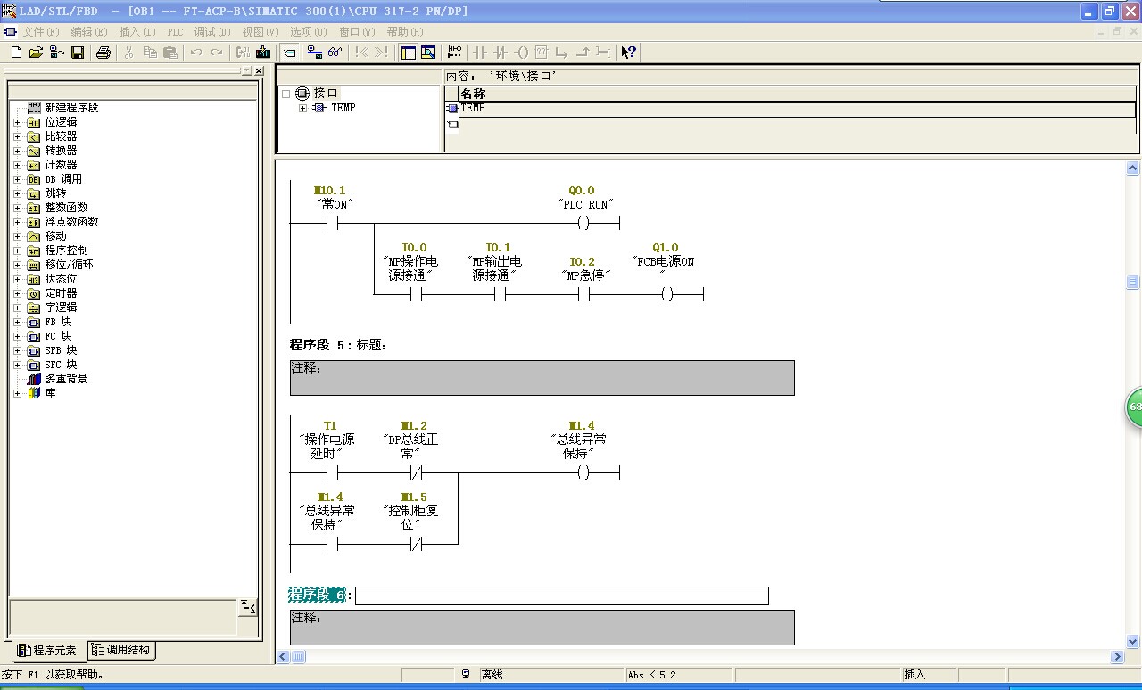Click the New block toolbar icon
Screen dimensions: 1142x690
coord(16,53)
